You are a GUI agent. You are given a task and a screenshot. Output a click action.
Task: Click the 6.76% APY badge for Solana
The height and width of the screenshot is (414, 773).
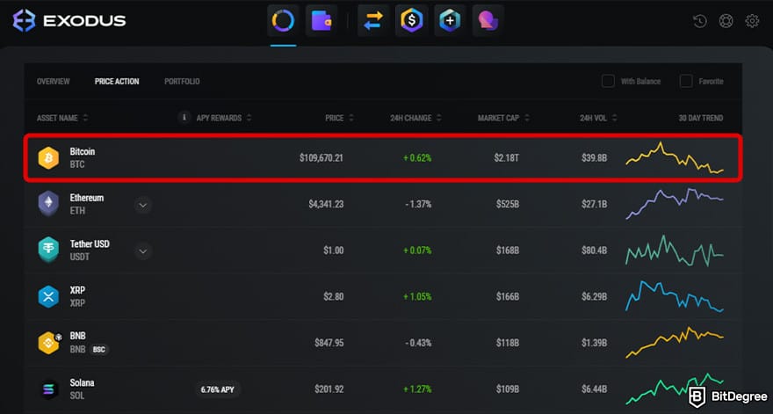click(x=218, y=389)
